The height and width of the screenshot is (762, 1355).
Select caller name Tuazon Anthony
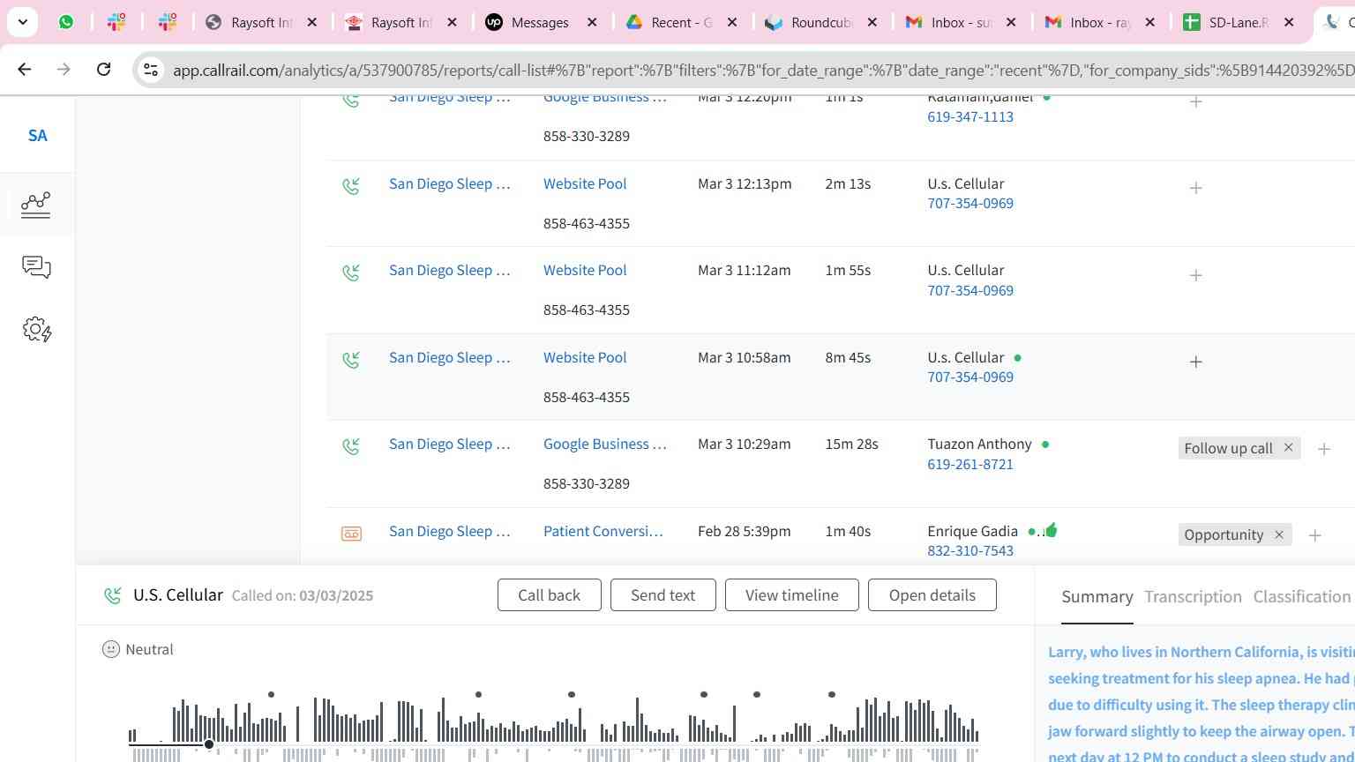click(979, 444)
